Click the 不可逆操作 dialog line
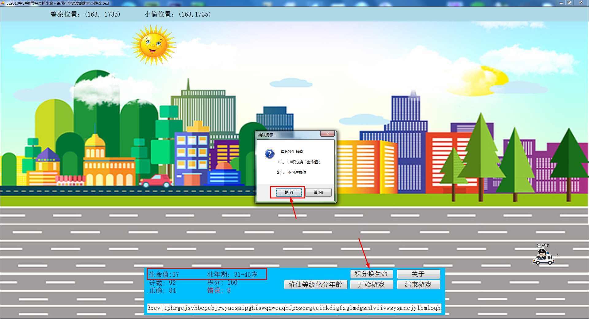 pyautogui.click(x=291, y=172)
